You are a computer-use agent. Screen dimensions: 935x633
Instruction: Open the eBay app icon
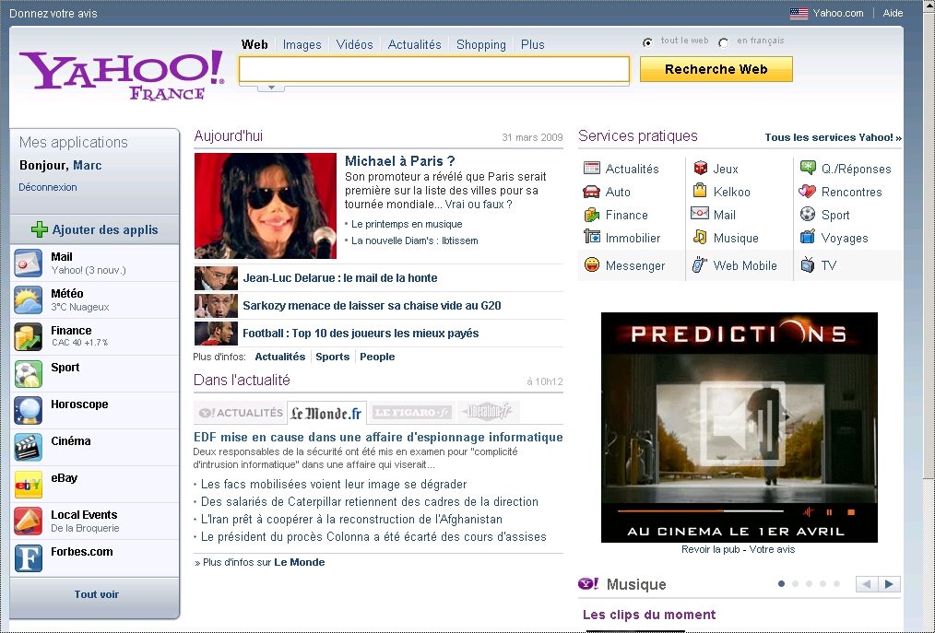click(28, 485)
